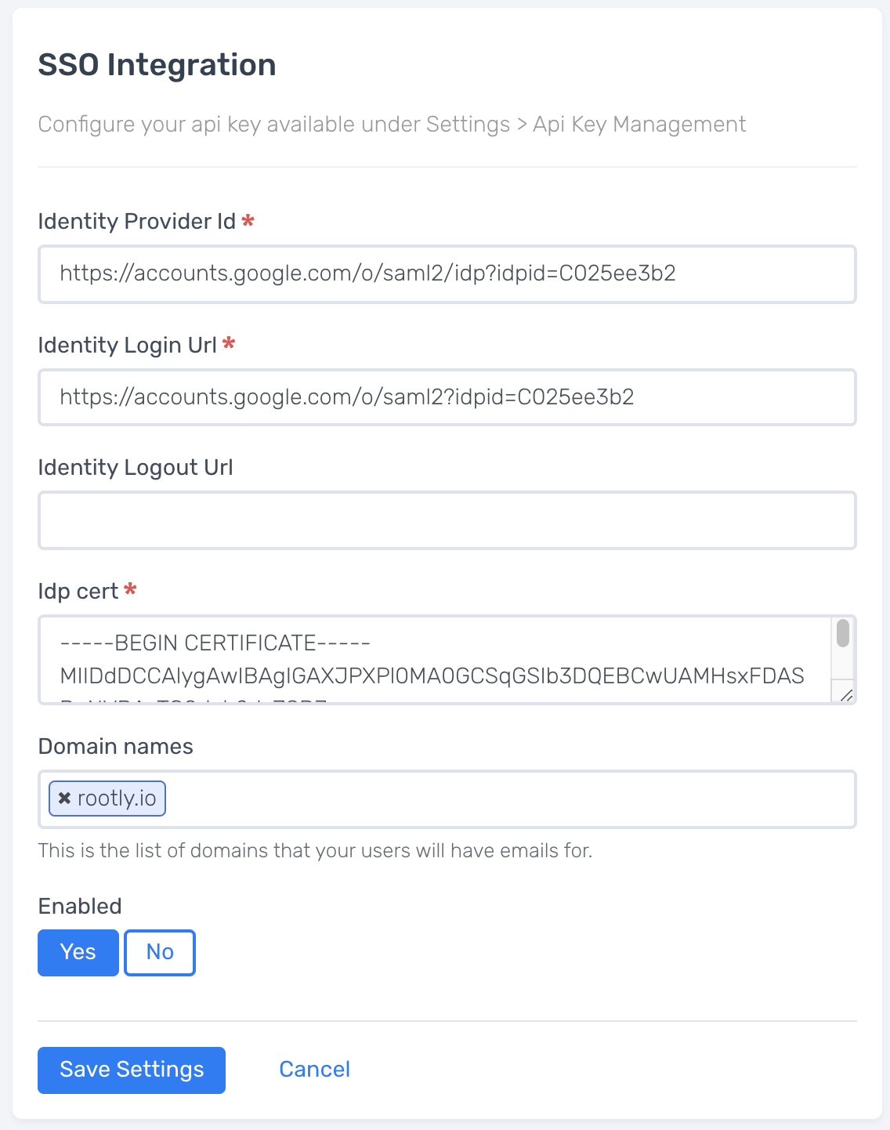890x1130 pixels.
Task: Enable SSO by selecting Yes
Action: coord(78,952)
